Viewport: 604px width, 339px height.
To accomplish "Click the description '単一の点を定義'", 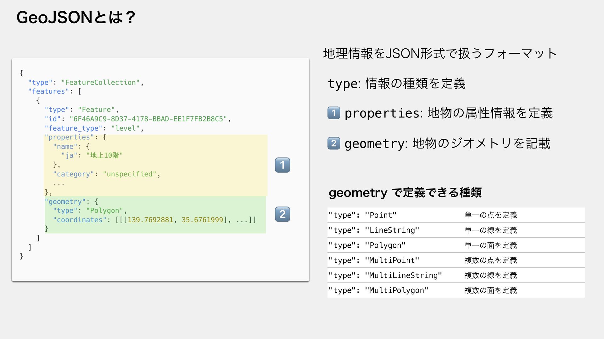I will [491, 215].
